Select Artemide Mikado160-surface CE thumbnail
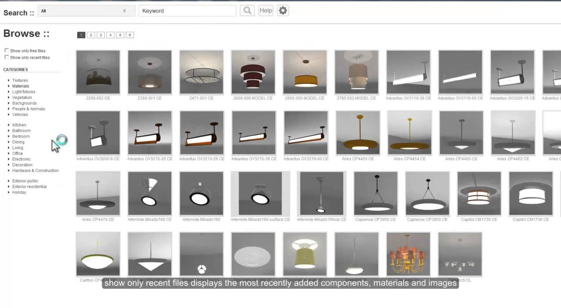 tap(260, 193)
